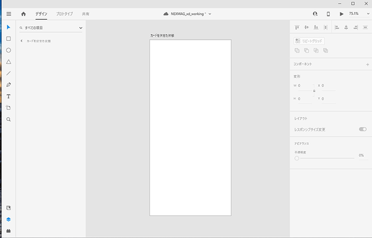Start desktop preview play button
This screenshot has height=238, width=372.
click(342, 14)
